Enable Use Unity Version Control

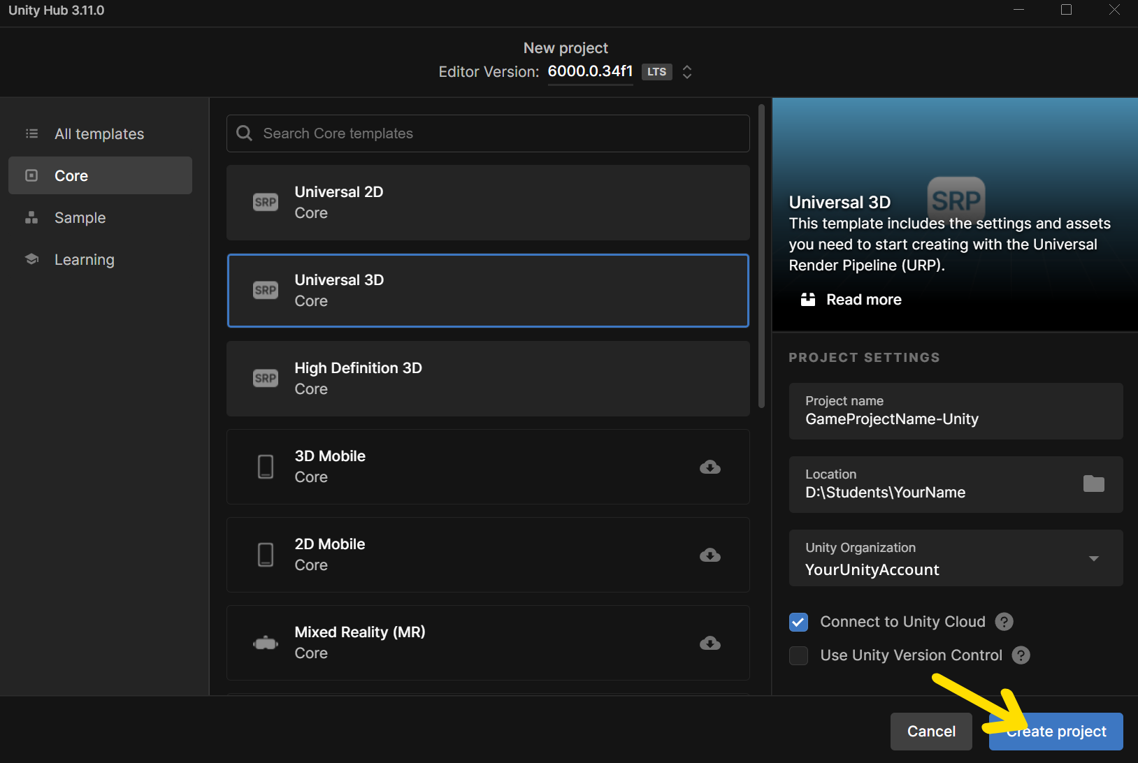798,655
